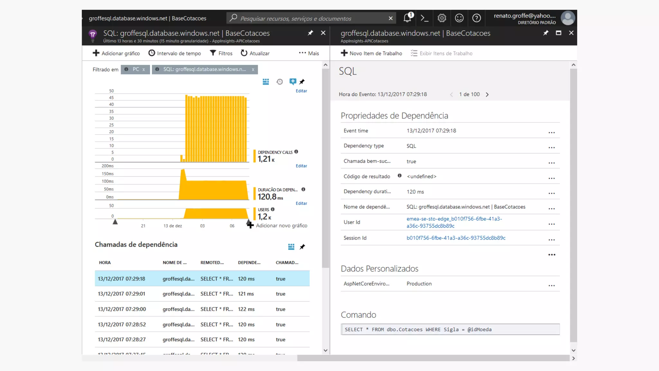Viewport: 659px width, 371px height.
Task: Click Novo Item de Trabalho button
Action: [371, 53]
